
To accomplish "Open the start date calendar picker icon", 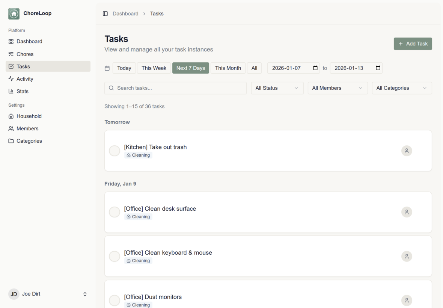I will (315, 68).
